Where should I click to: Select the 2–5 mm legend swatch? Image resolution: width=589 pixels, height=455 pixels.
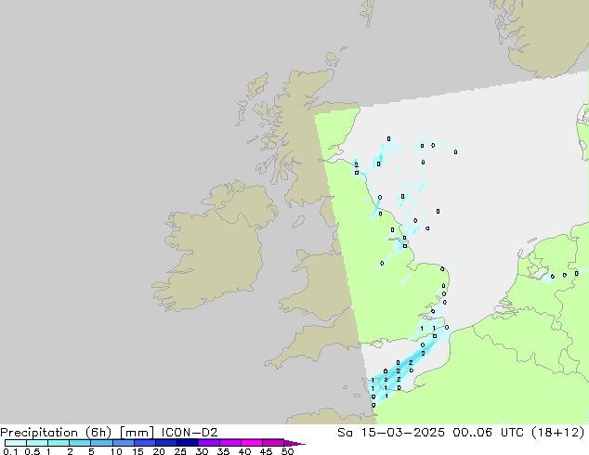pyautogui.click(x=80, y=443)
